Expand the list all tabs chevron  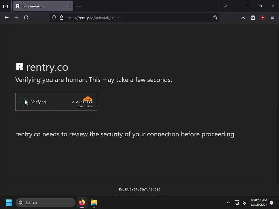click(x=225, y=6)
